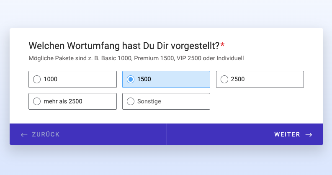This screenshot has height=175, width=332.
Task: Click the 'Sonstige' label text
Action: (x=149, y=101)
